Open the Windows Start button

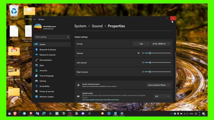click(9, 114)
